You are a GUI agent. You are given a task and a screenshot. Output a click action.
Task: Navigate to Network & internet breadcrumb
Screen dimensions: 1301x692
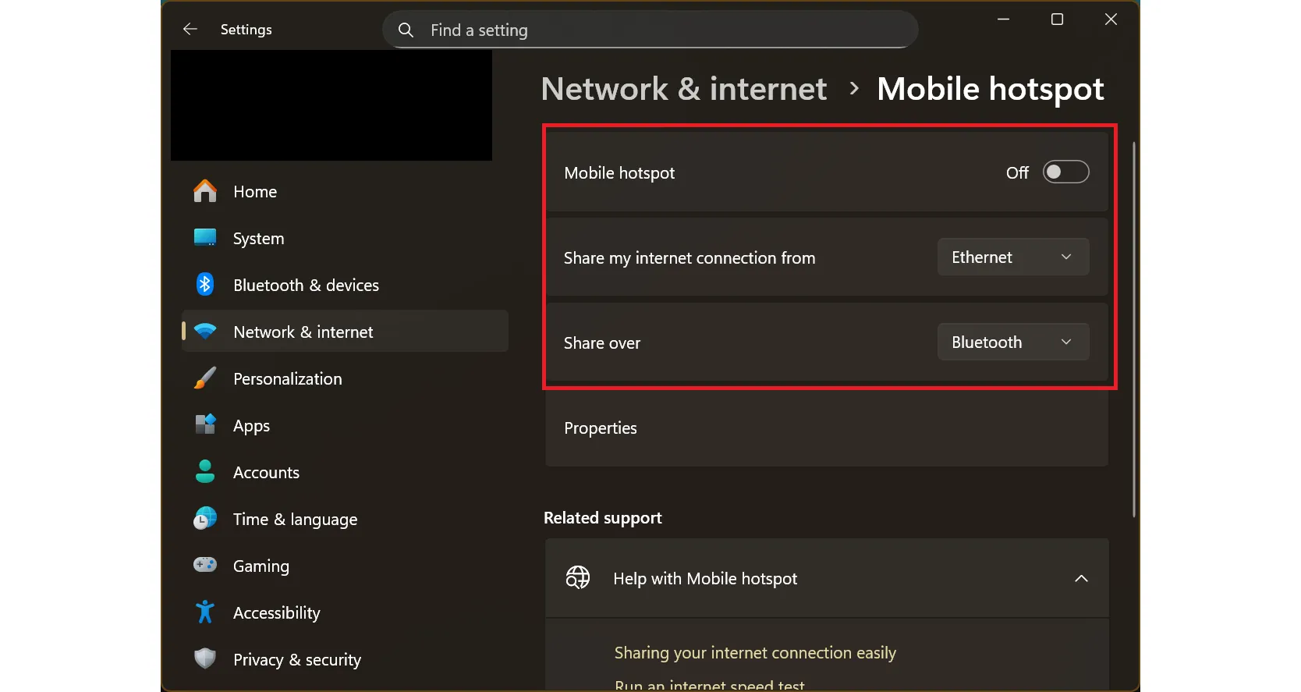(x=683, y=89)
